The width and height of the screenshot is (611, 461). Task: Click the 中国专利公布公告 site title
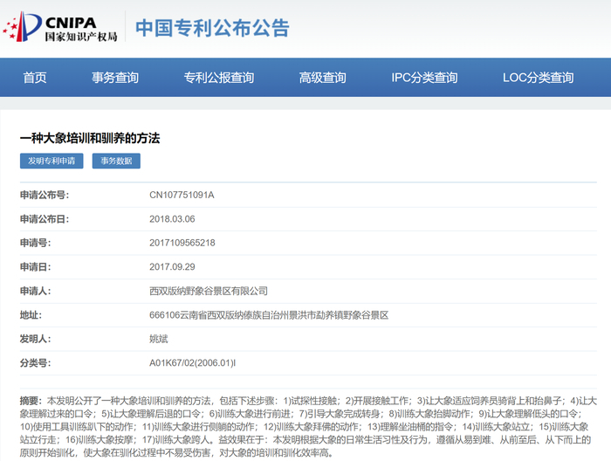point(212,28)
